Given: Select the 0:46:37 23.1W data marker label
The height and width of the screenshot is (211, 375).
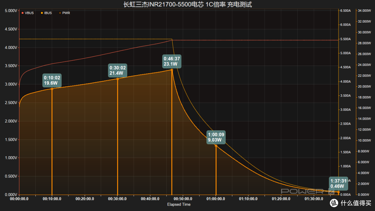Looking at the screenshot, I should pos(172,61).
